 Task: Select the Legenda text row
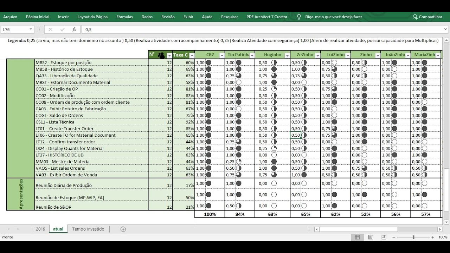(223, 40)
